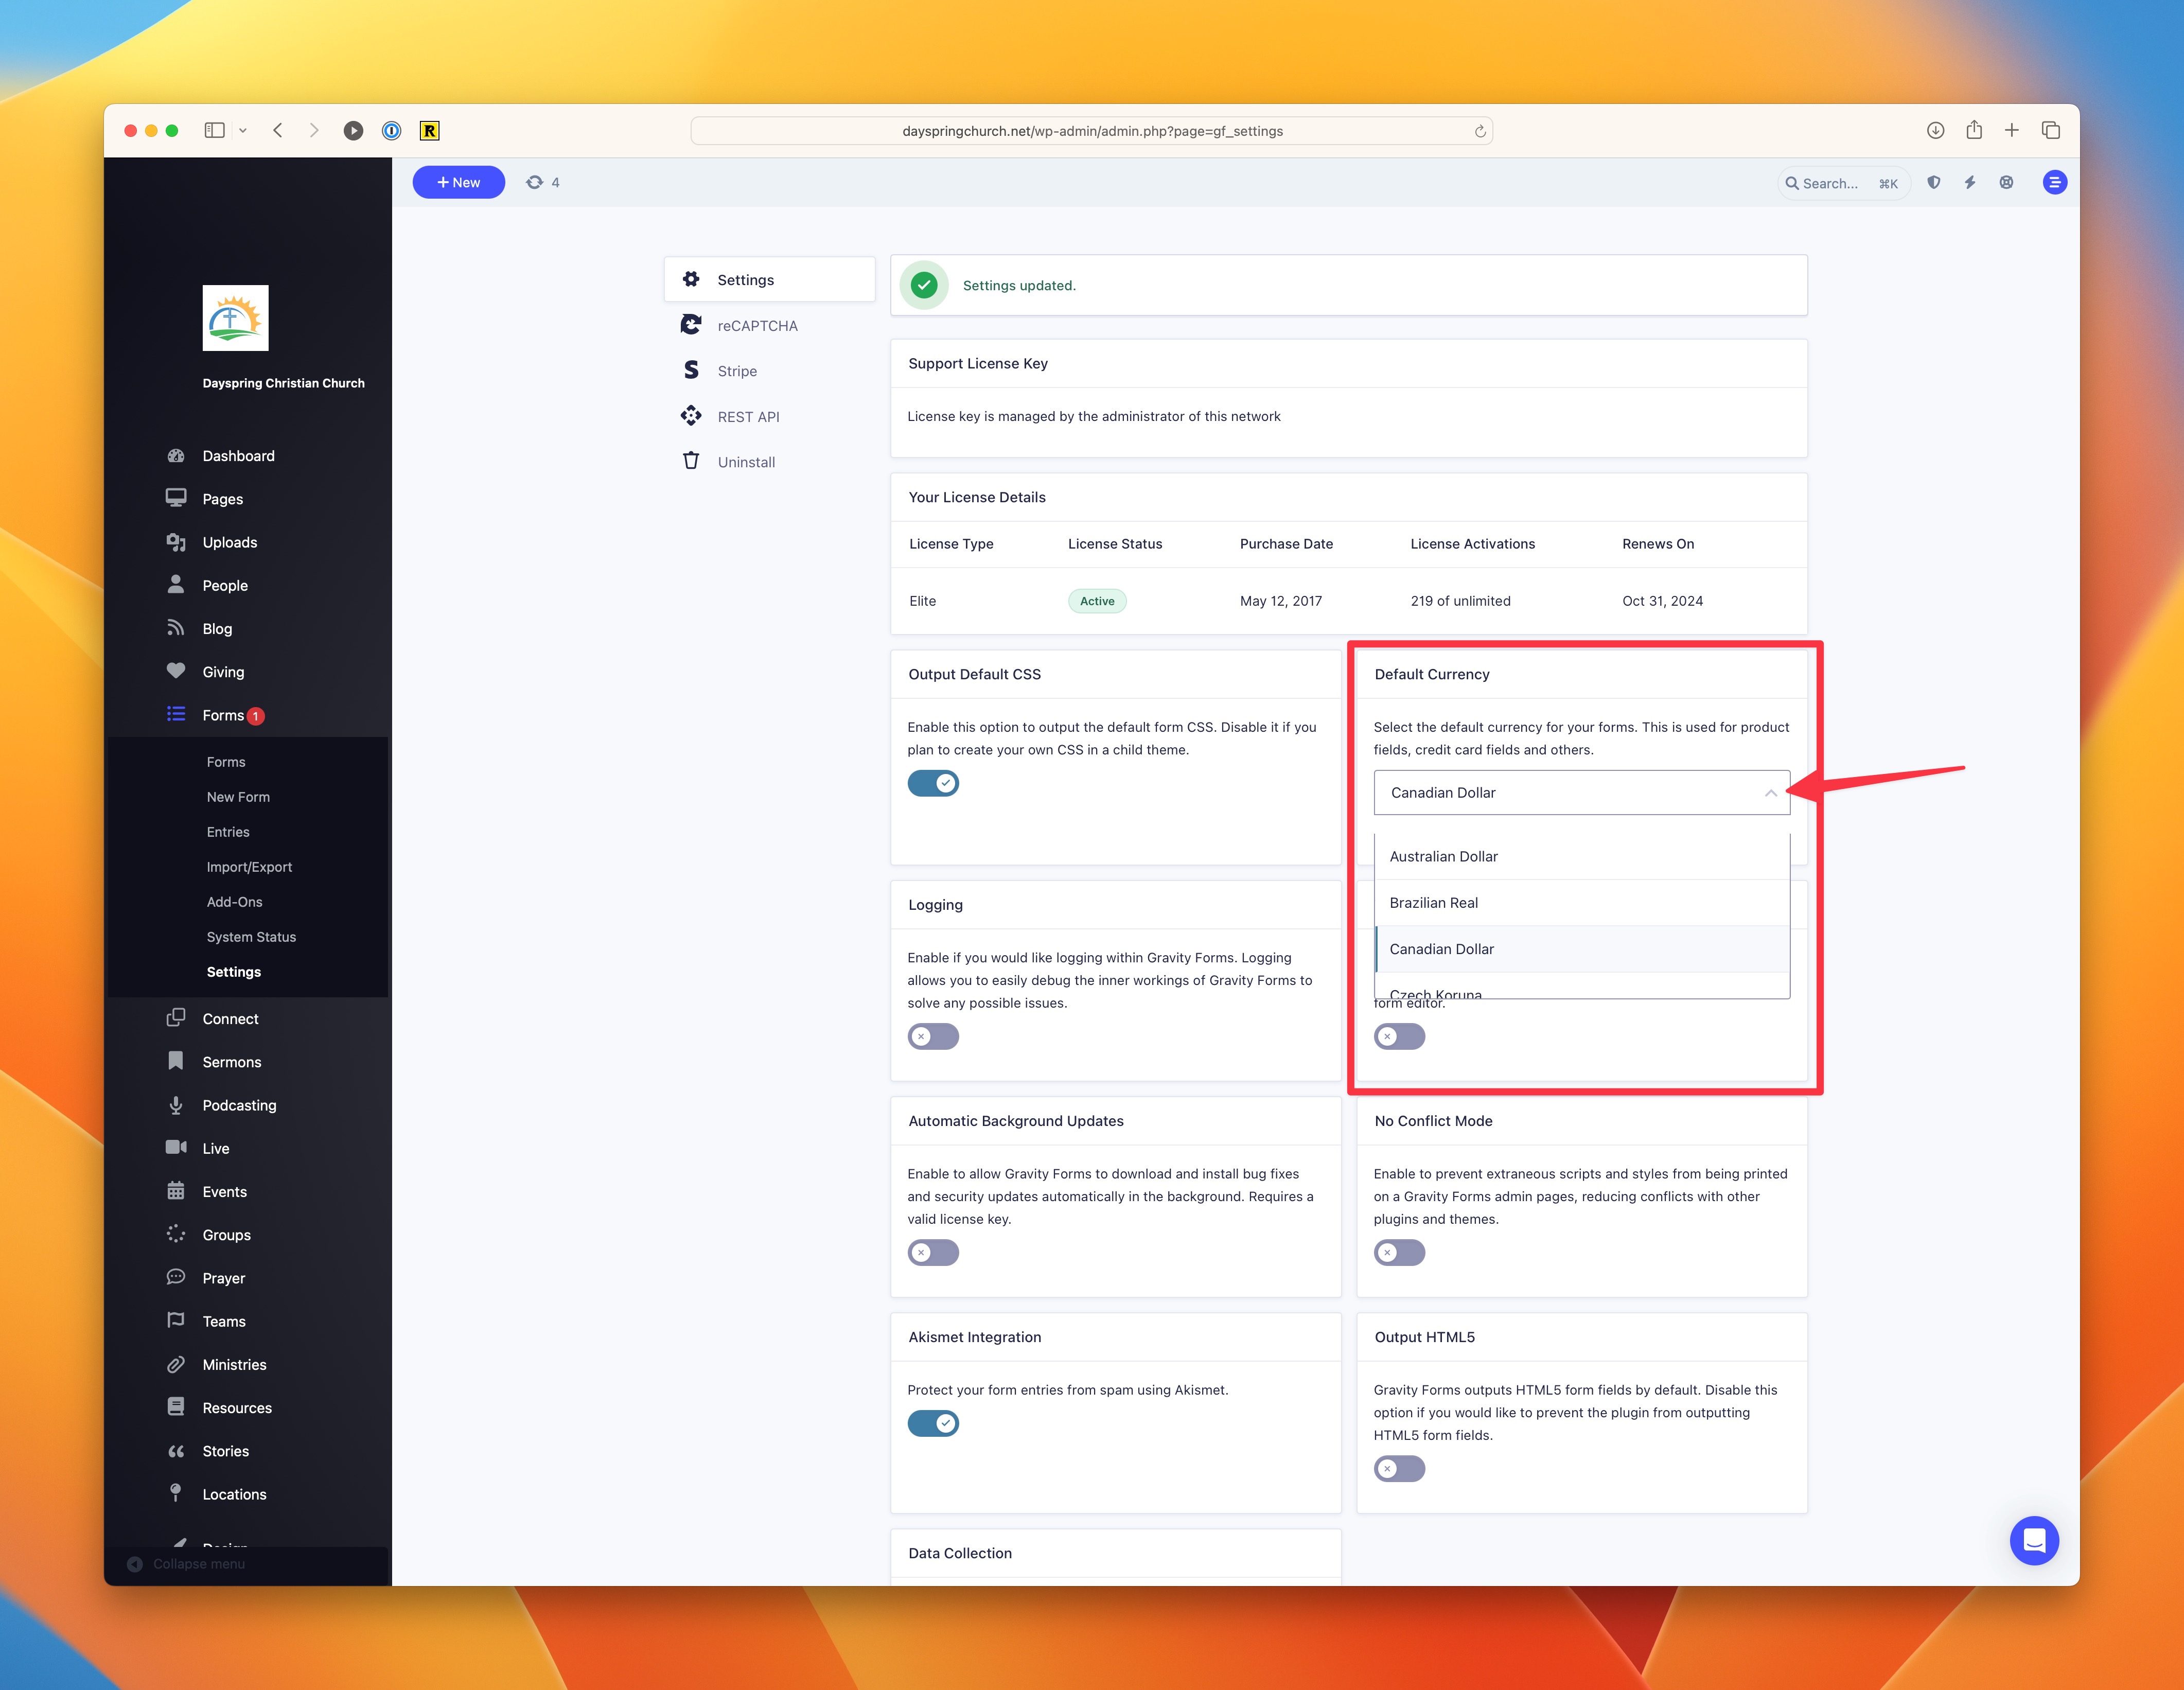Open Add-Ons submenu item
The height and width of the screenshot is (1690, 2184).
pyautogui.click(x=235, y=902)
